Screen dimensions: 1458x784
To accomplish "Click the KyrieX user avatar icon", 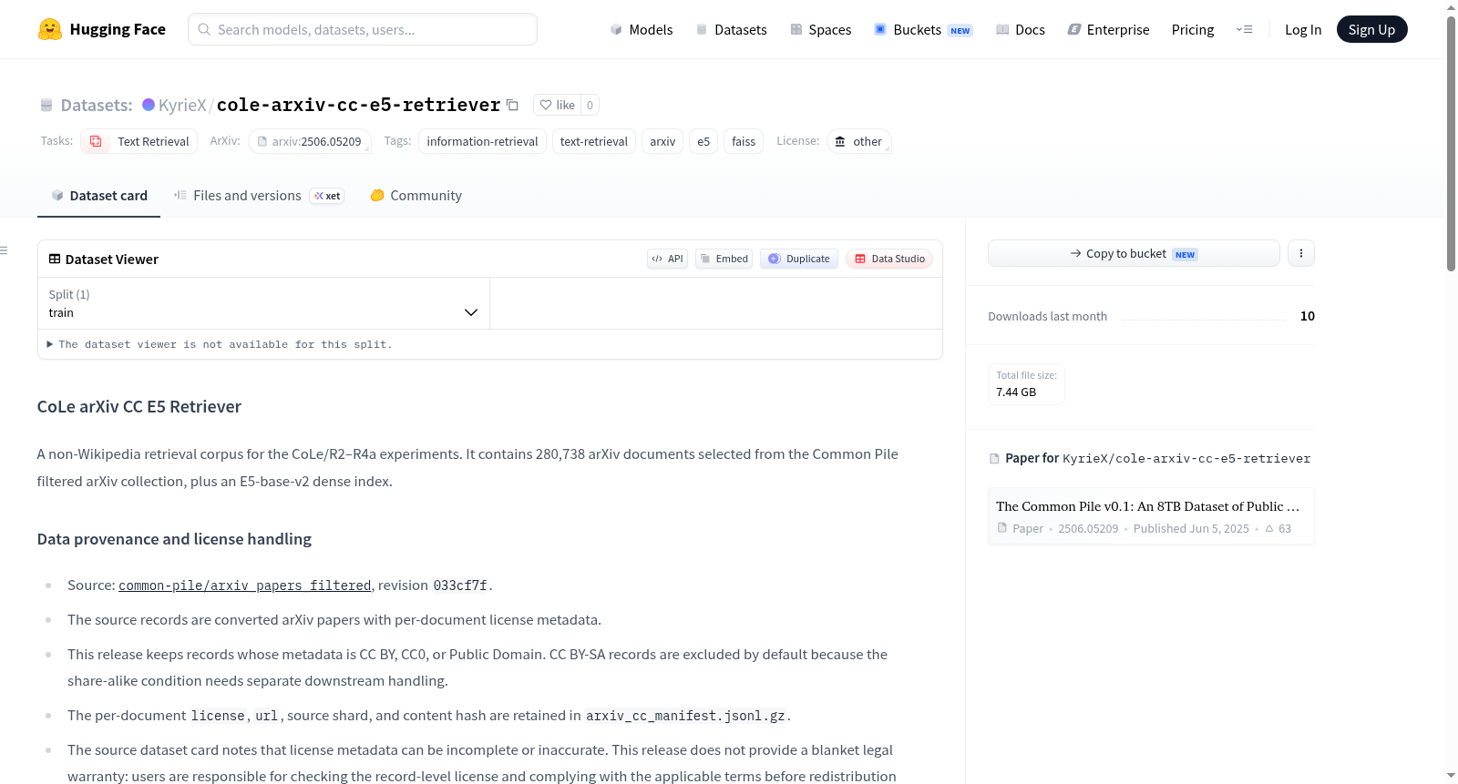I will tap(149, 105).
